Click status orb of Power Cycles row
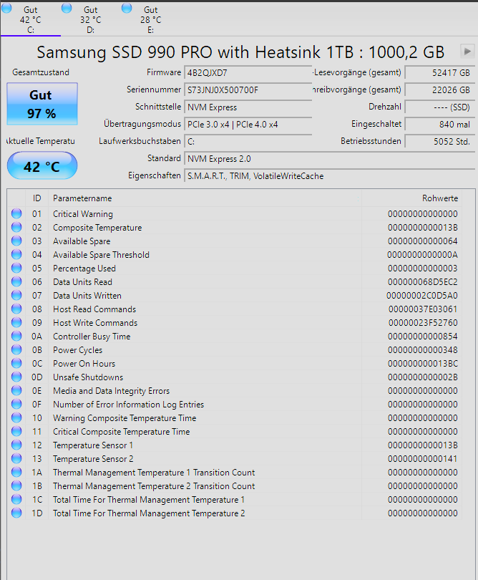The image size is (478, 580). (16, 349)
